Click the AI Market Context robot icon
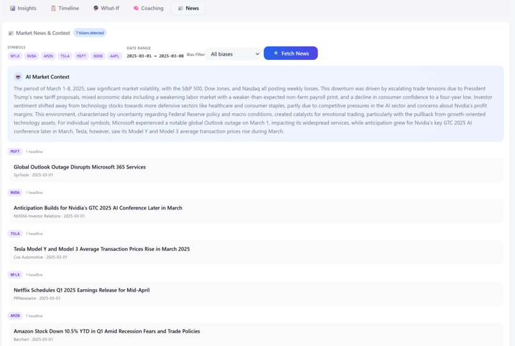The height and width of the screenshot is (346, 515). tap(19, 77)
